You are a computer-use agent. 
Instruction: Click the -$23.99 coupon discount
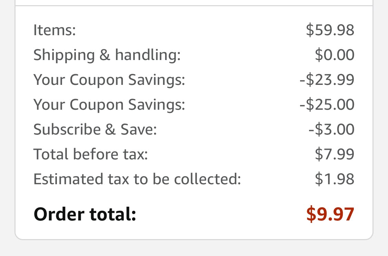(327, 80)
